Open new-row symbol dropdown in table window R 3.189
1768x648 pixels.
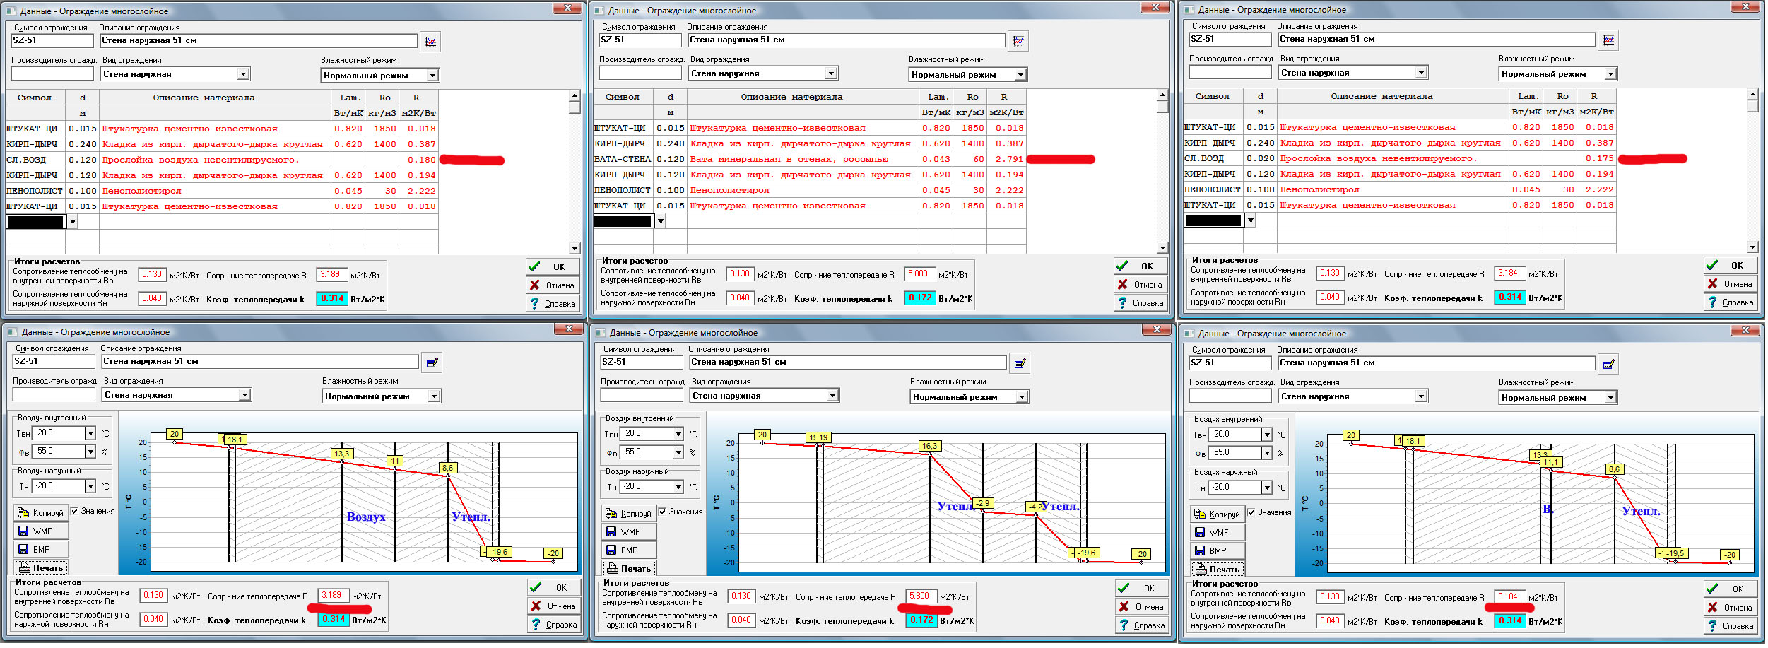pyautogui.click(x=72, y=222)
